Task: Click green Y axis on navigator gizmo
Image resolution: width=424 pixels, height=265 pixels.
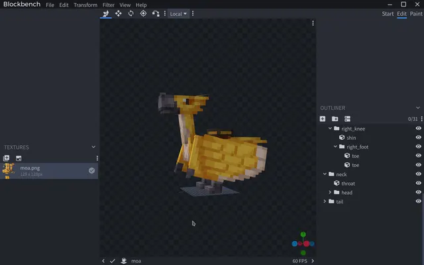Action: (303, 234)
